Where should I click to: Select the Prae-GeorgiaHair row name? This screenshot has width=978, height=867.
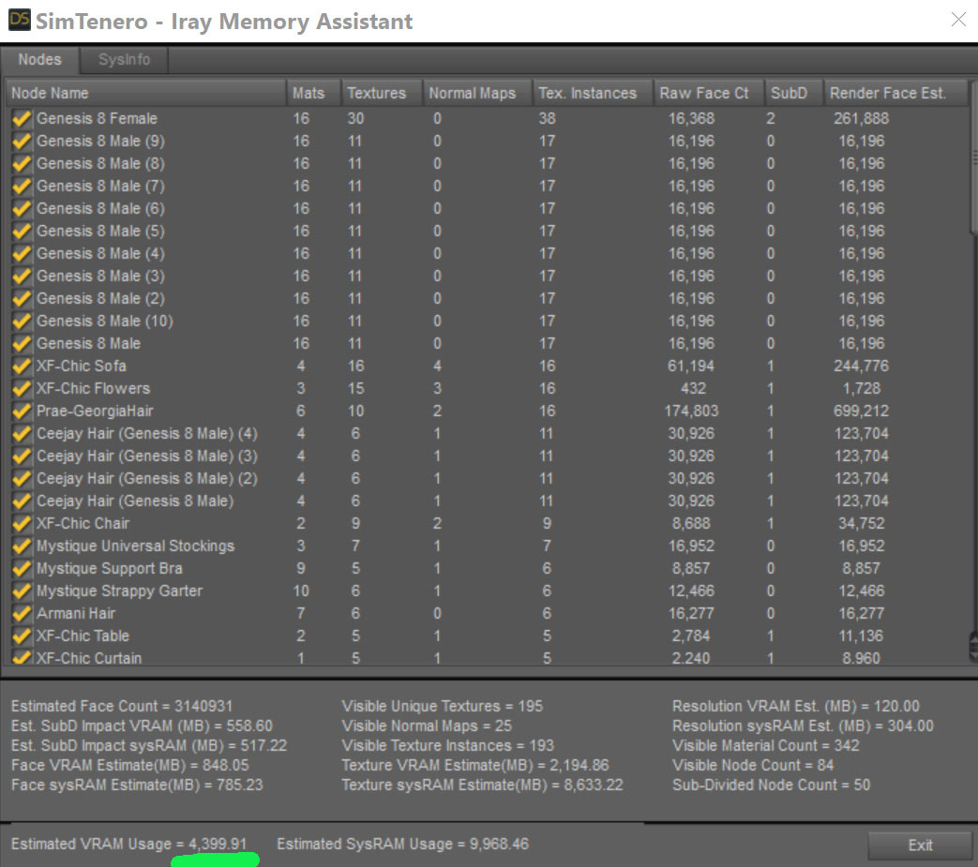click(95, 411)
